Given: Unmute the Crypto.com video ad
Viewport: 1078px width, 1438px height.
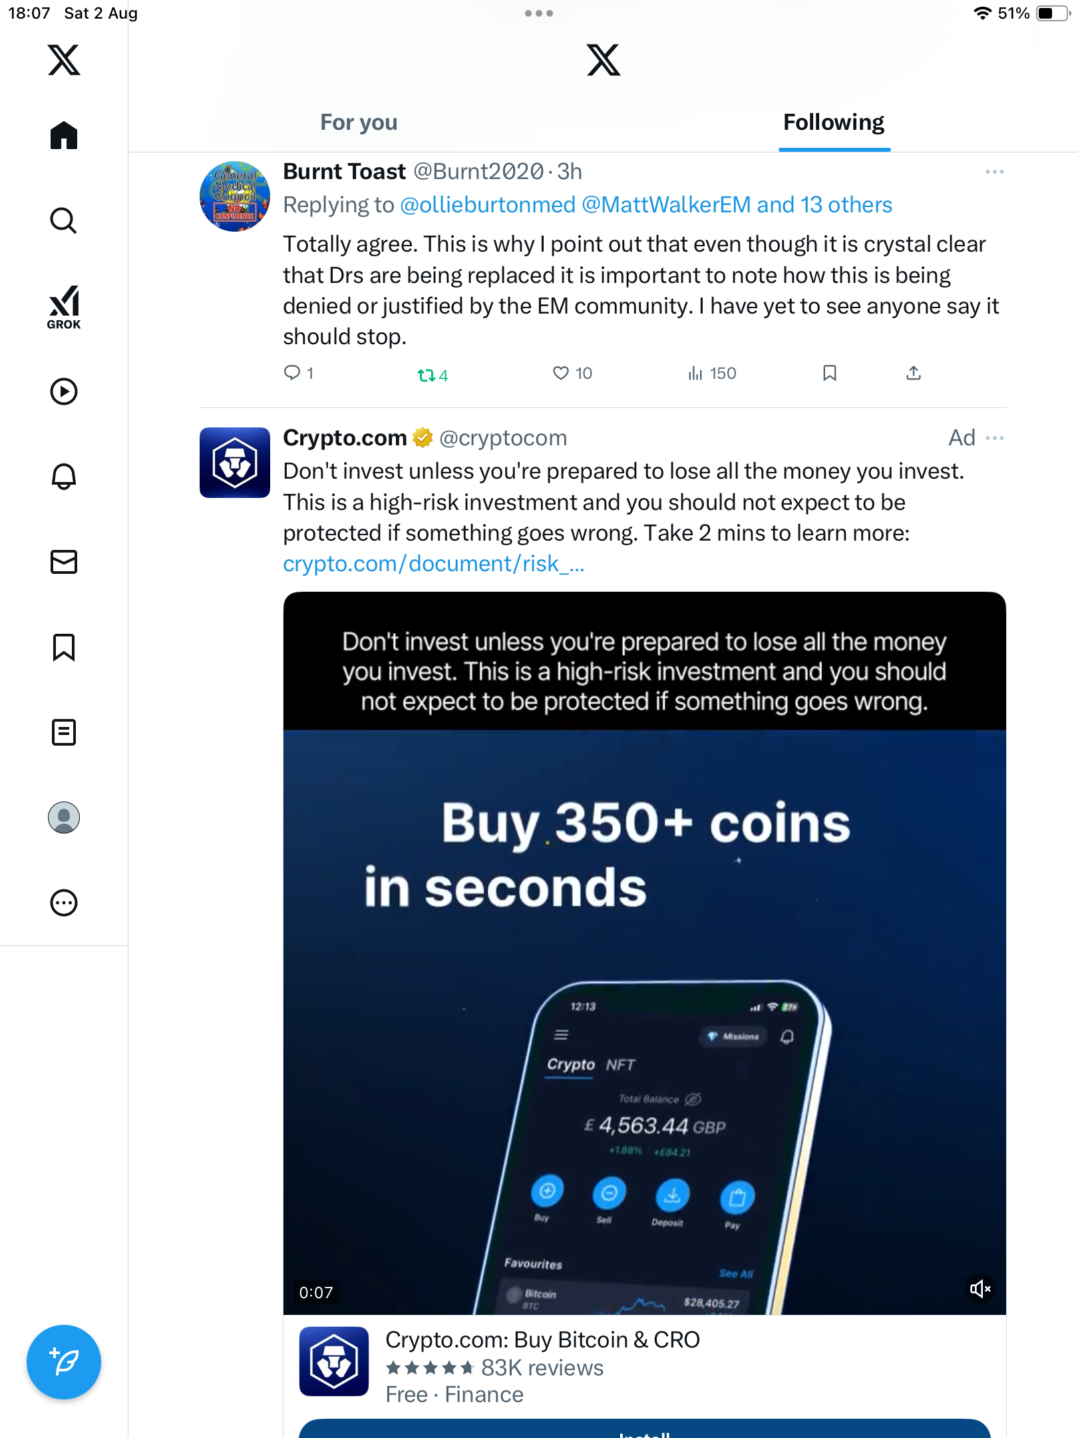Looking at the screenshot, I should pos(980,1289).
